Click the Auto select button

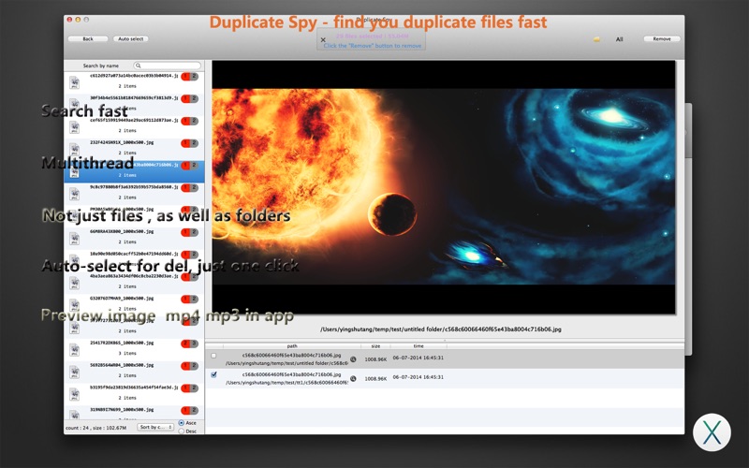pyautogui.click(x=130, y=38)
